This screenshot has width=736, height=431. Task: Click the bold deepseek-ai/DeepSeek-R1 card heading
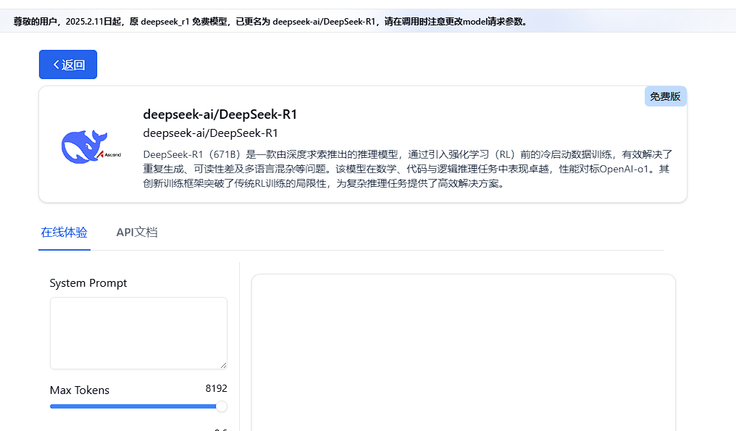(220, 114)
